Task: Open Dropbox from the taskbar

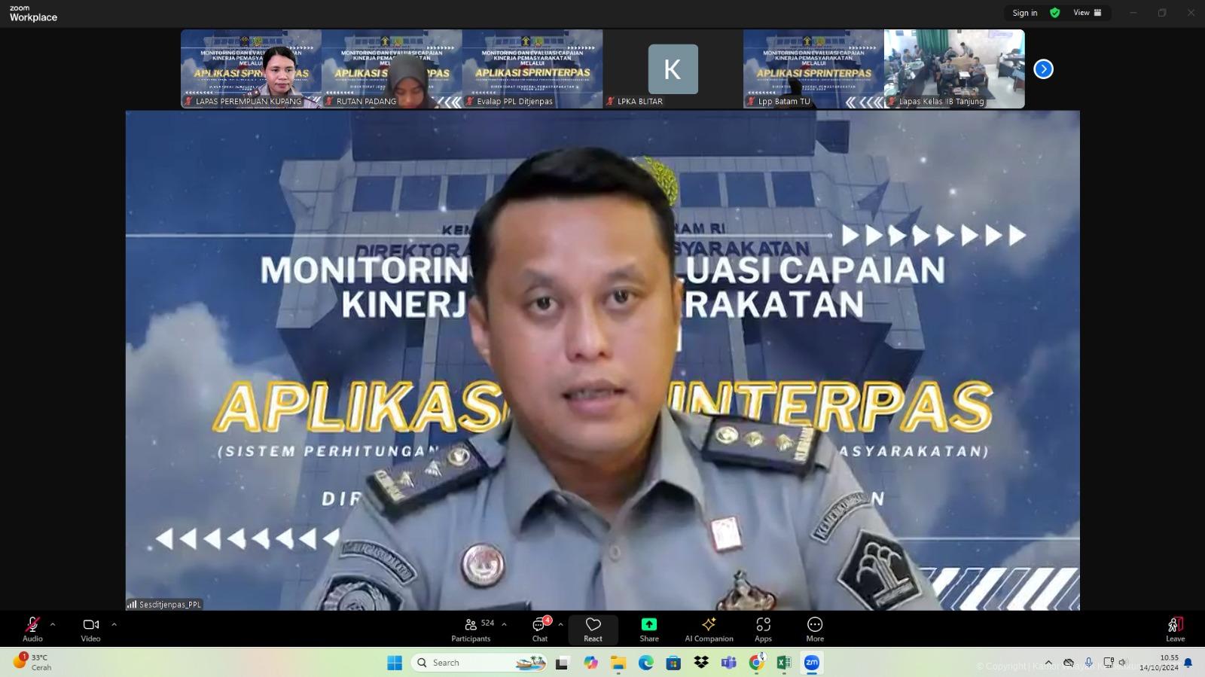Action: point(701,663)
